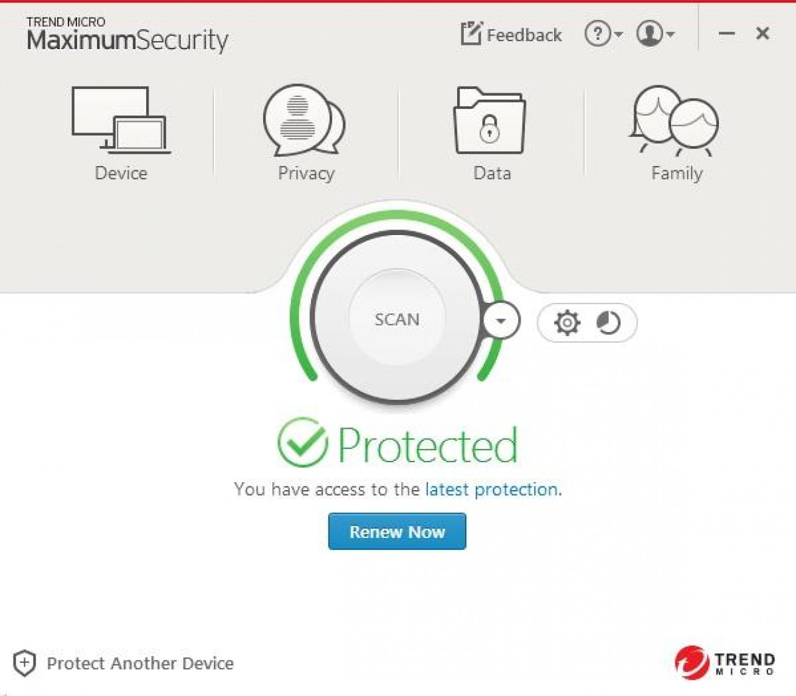
Task: Click the Renew Now button
Action: coord(397,531)
